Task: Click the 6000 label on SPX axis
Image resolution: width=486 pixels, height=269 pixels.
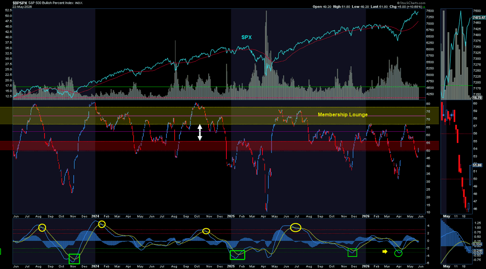Action: tap(431, 49)
